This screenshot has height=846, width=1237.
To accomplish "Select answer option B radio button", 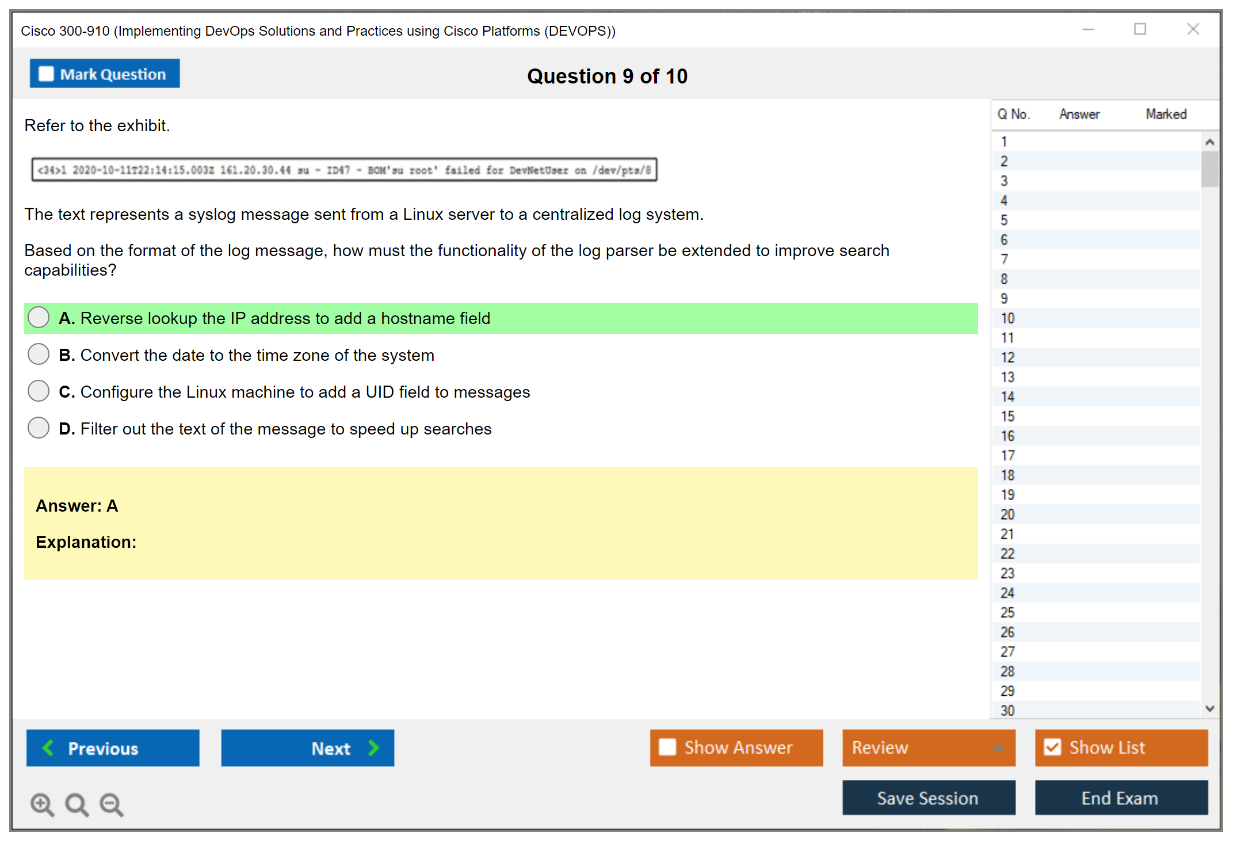I will 39,355.
